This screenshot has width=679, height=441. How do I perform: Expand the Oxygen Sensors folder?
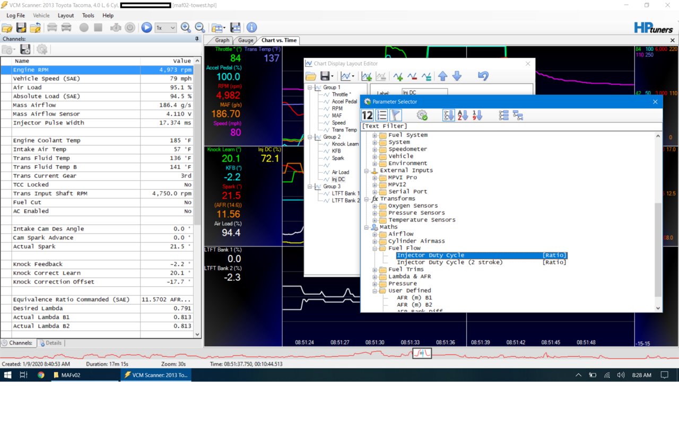tap(375, 206)
